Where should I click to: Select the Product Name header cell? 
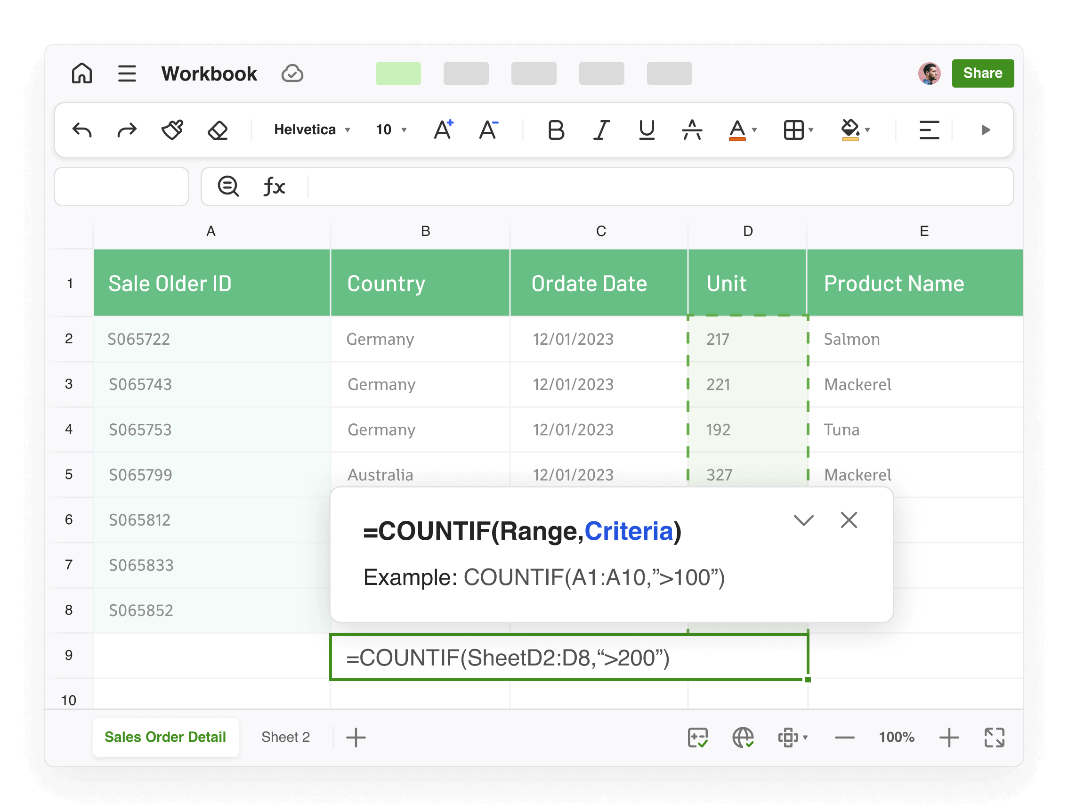point(915,283)
